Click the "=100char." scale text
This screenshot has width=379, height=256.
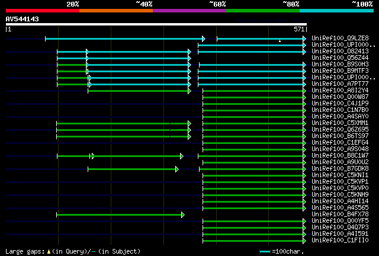click(x=288, y=252)
